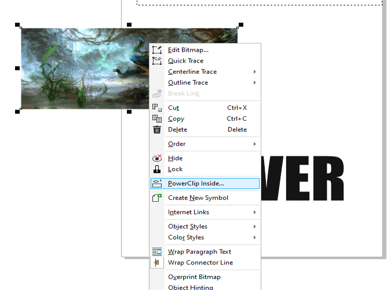The height and width of the screenshot is (291, 387).
Task: Click the Copy documents icon
Action: 157,119
